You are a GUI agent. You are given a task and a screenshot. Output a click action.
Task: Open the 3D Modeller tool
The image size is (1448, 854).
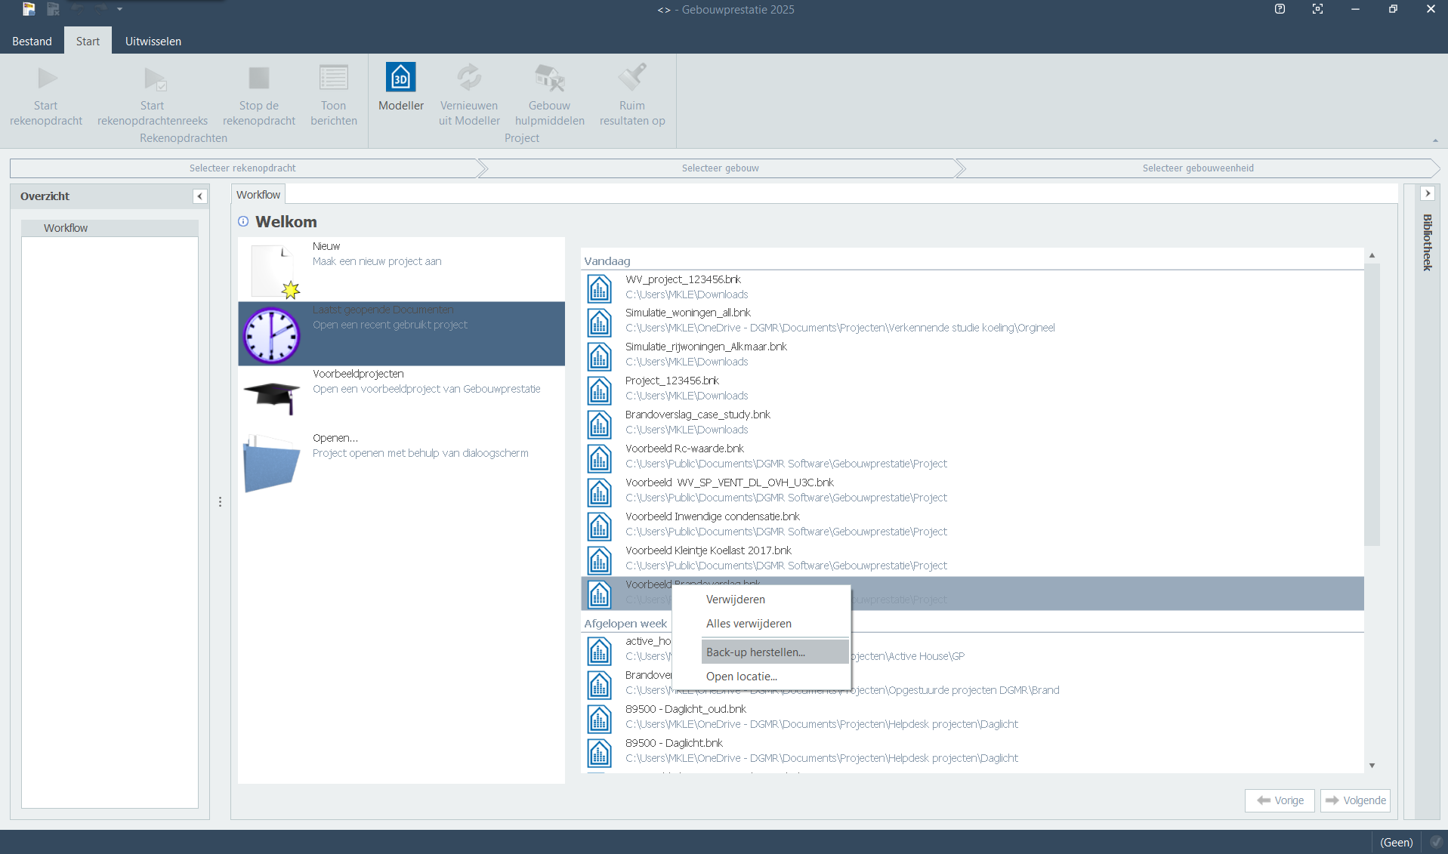[x=400, y=78]
